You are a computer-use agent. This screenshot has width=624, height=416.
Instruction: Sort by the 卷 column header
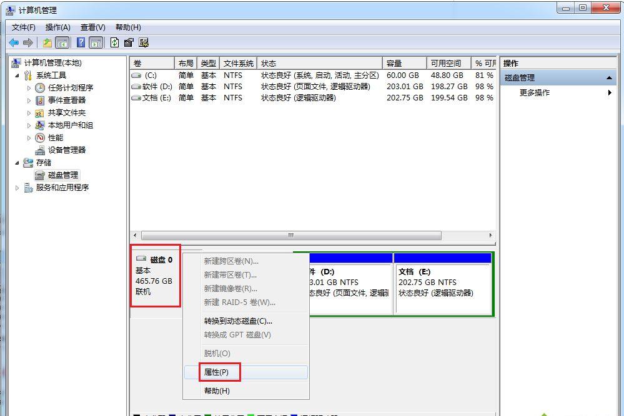click(152, 63)
